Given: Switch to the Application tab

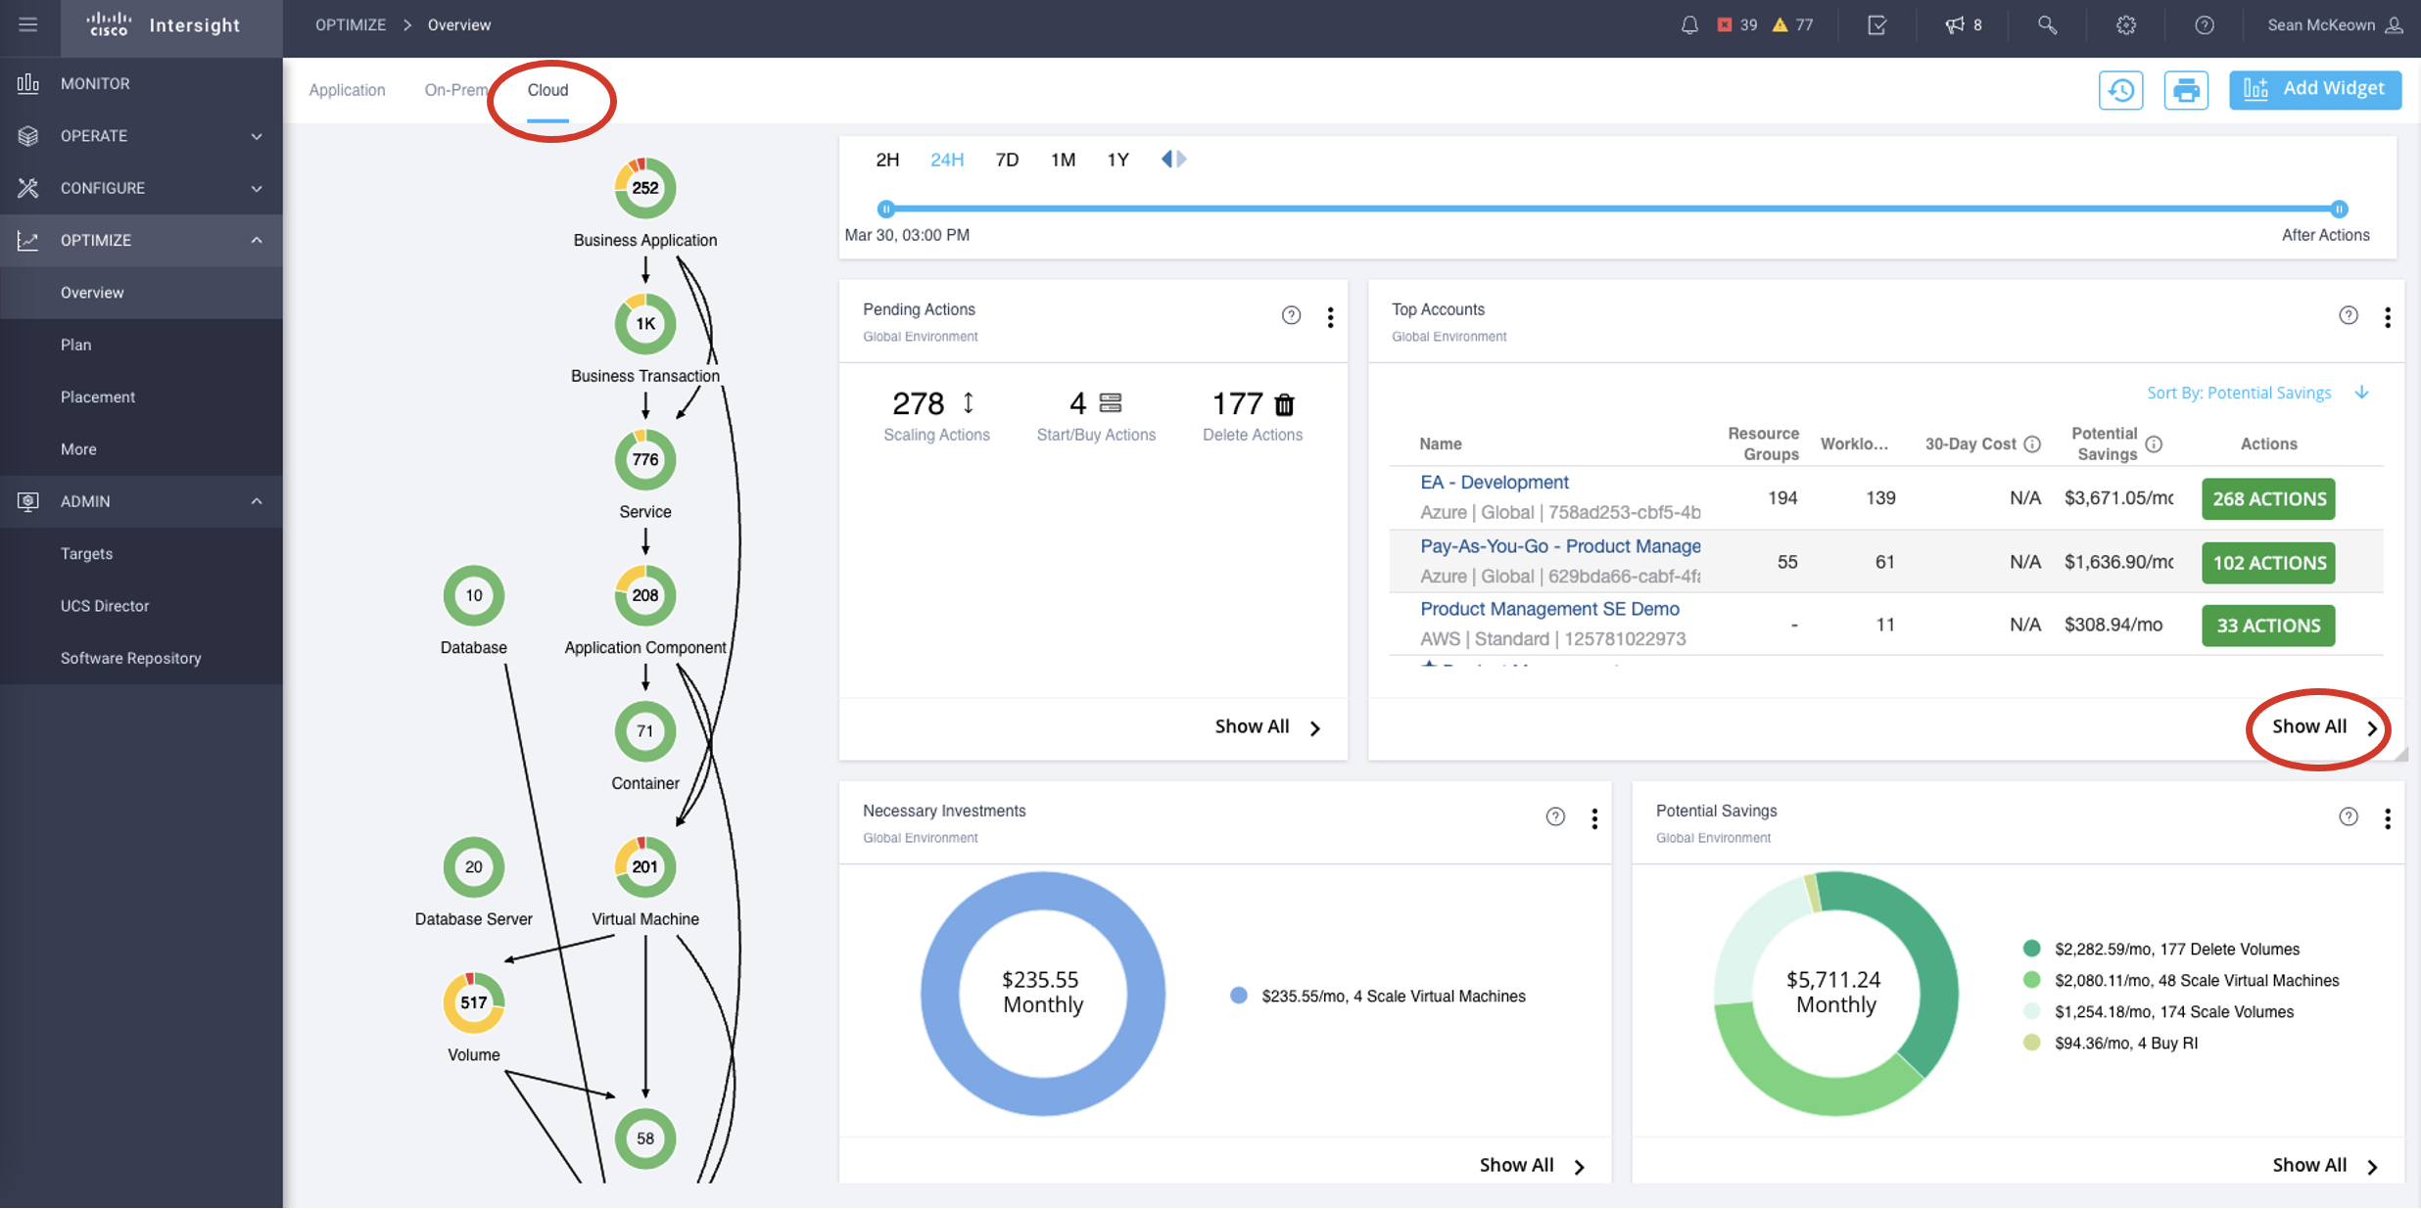Looking at the screenshot, I should click(x=347, y=90).
